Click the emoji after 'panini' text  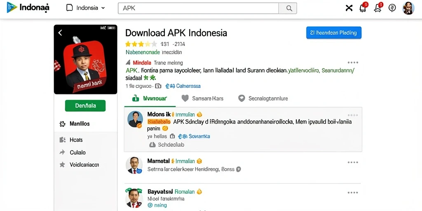pyautogui.click(x=165, y=129)
